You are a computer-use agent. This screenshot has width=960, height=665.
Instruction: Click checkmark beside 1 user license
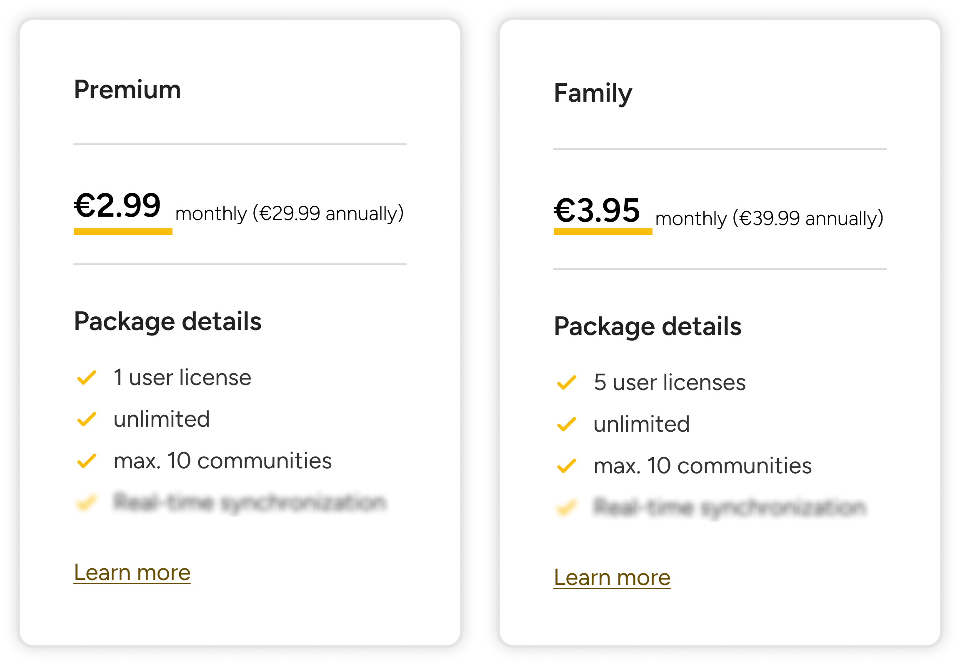tap(87, 378)
